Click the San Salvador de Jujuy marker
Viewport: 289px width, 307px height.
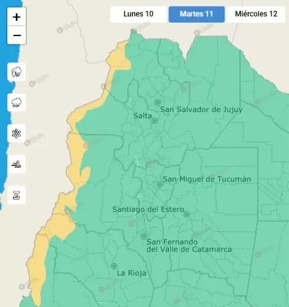(x=157, y=102)
